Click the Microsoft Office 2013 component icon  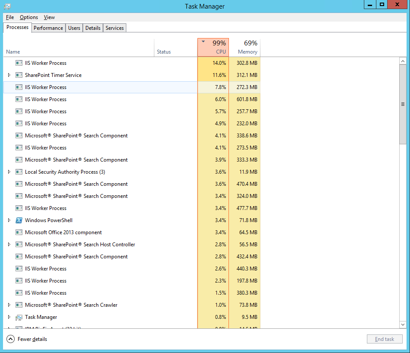[x=19, y=232]
